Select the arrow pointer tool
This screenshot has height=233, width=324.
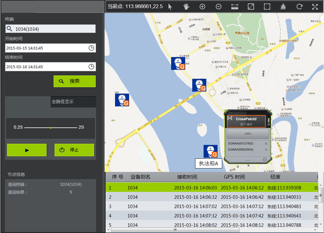pyautogui.click(x=170, y=7)
